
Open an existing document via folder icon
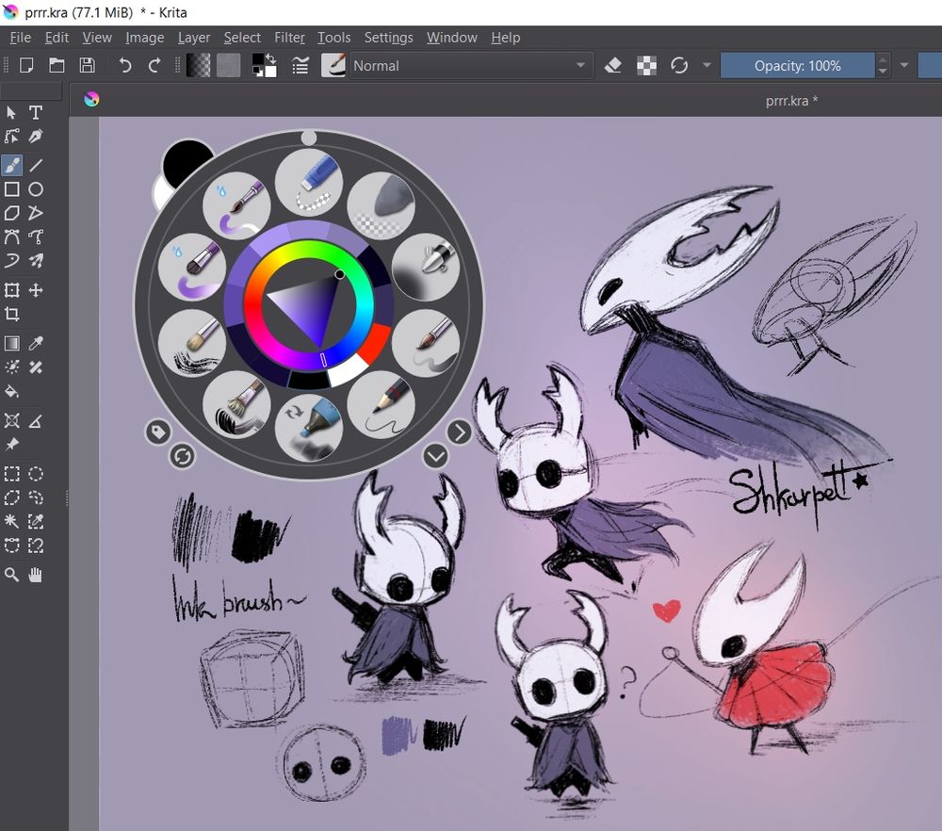tap(57, 65)
